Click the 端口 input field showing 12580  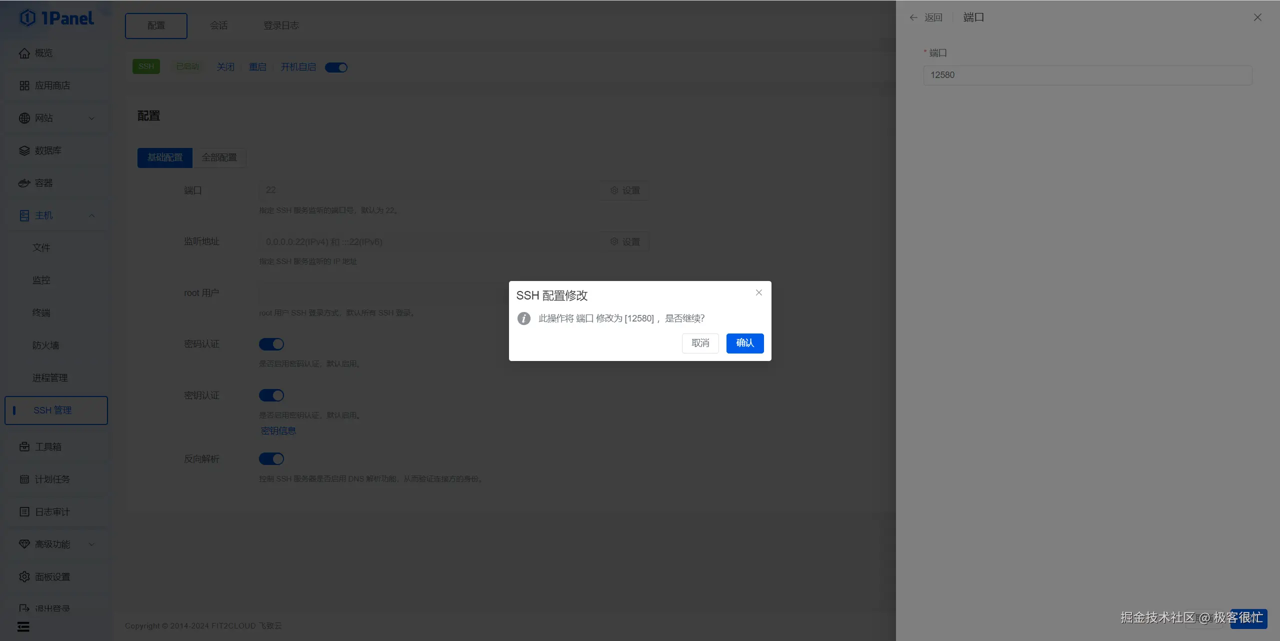tap(1087, 75)
